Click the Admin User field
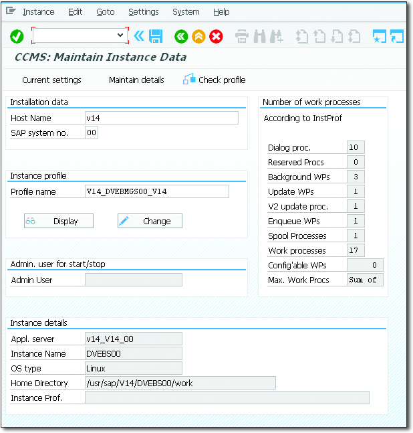Viewport: 413px width, 433px height. [x=134, y=280]
